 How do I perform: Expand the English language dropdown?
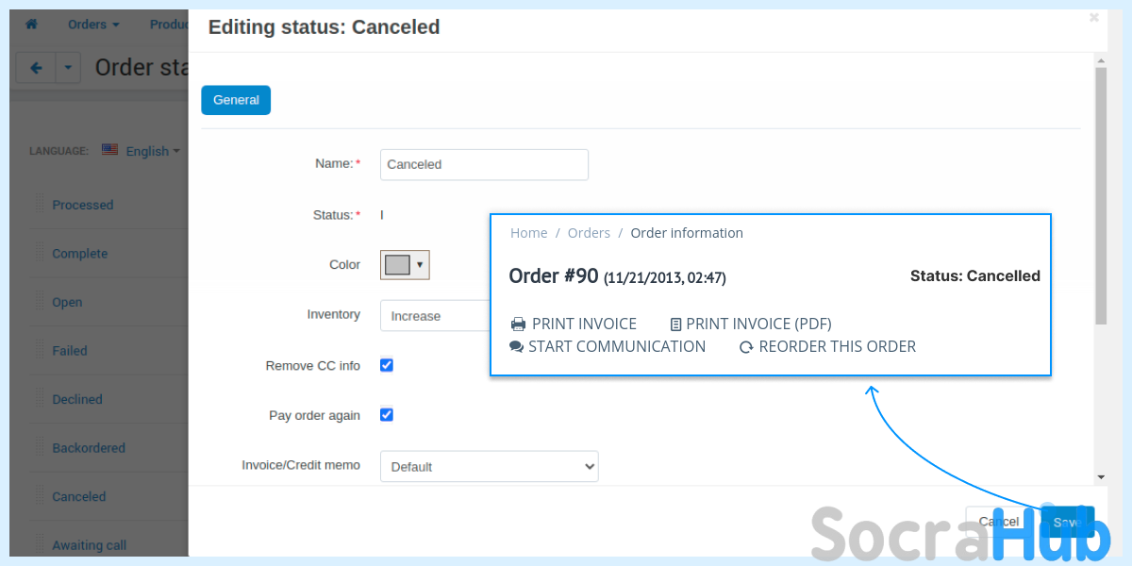[153, 151]
